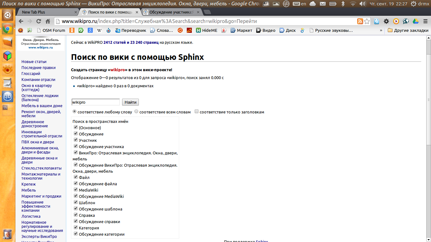Viewport: 431px width, 242px height.
Task: Open the Bluetooth indicator menu
Action: click(x=343, y=4)
